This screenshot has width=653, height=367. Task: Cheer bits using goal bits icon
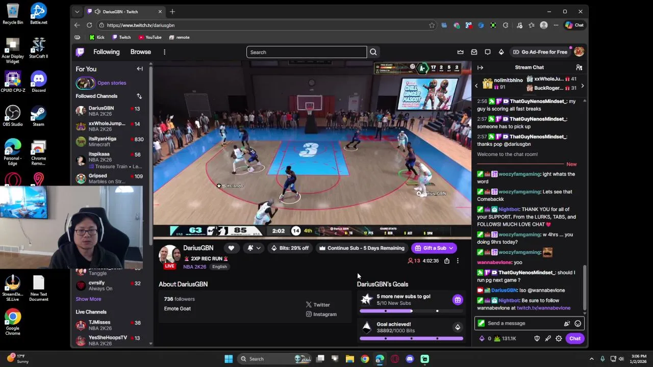pos(458,327)
